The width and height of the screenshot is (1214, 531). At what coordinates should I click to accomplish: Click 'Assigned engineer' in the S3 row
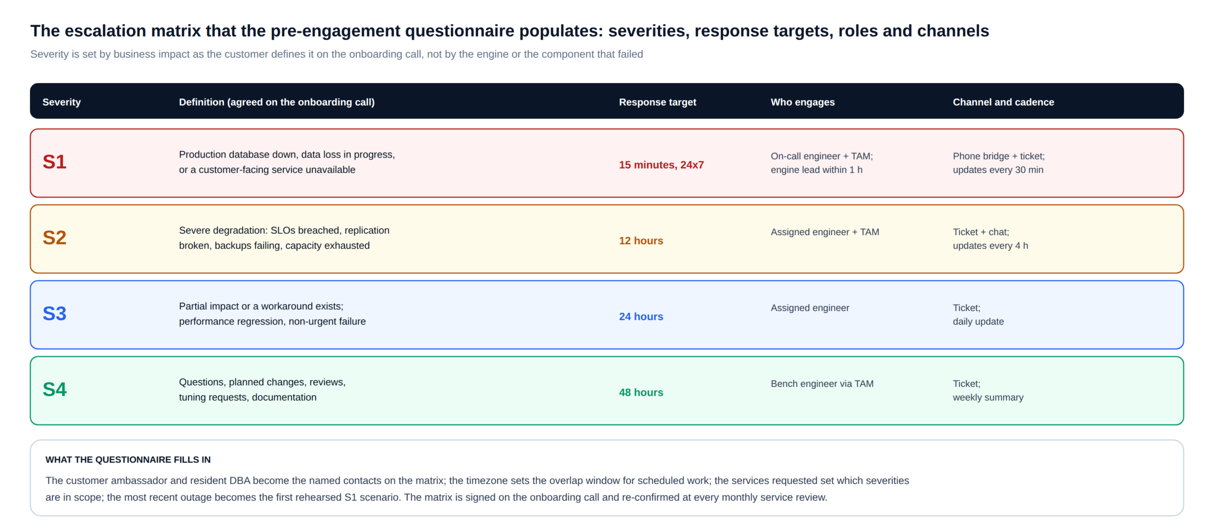coord(809,308)
